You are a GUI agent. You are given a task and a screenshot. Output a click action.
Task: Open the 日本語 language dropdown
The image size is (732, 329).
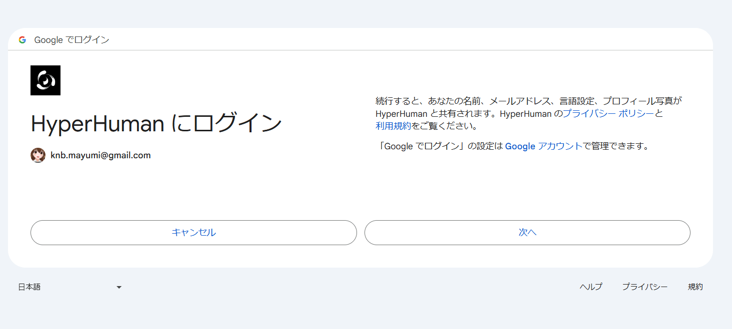70,287
